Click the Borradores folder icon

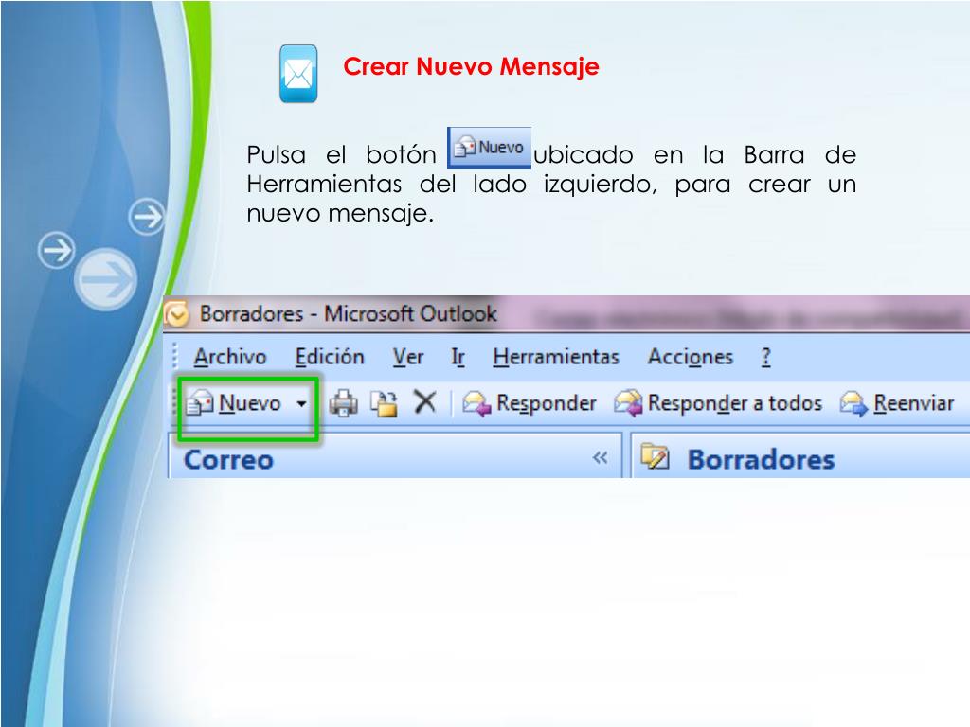[656, 457]
